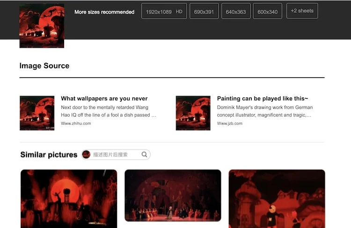Visit the Www.jzb.com source link
The width and height of the screenshot is (351, 228).
click(230, 124)
